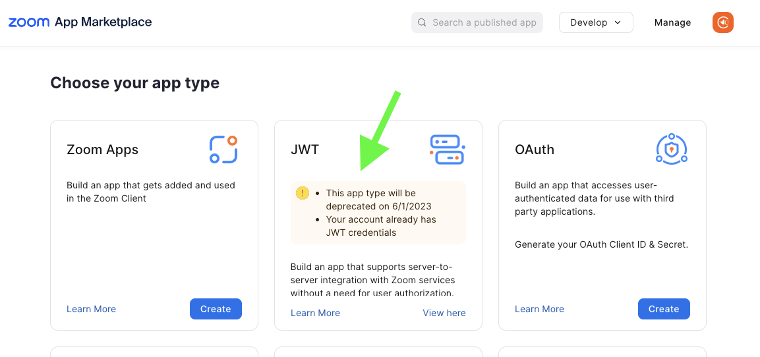The height and width of the screenshot is (357, 760).
Task: Click the Develop dropdown chevron arrow
Action: (618, 22)
